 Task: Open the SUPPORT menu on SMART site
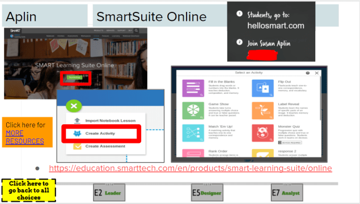[121, 31]
